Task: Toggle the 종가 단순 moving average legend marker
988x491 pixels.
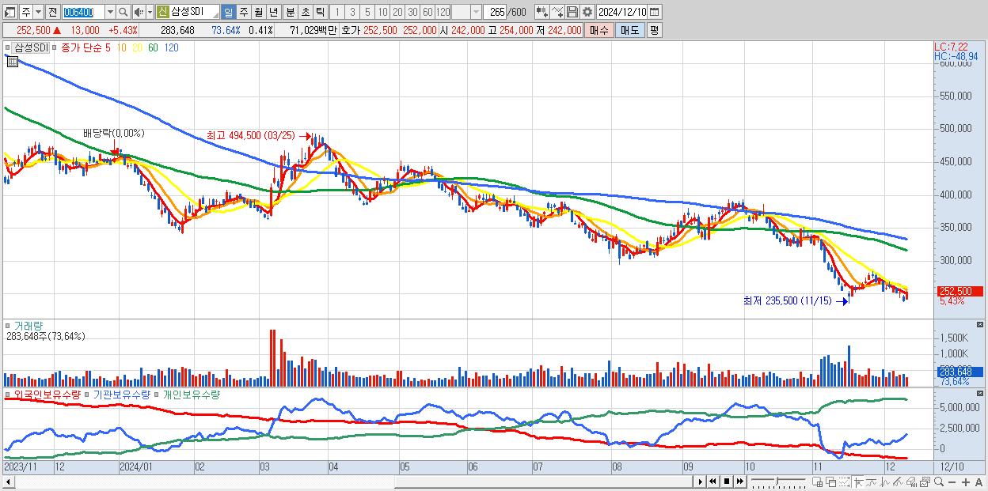Action: point(55,47)
